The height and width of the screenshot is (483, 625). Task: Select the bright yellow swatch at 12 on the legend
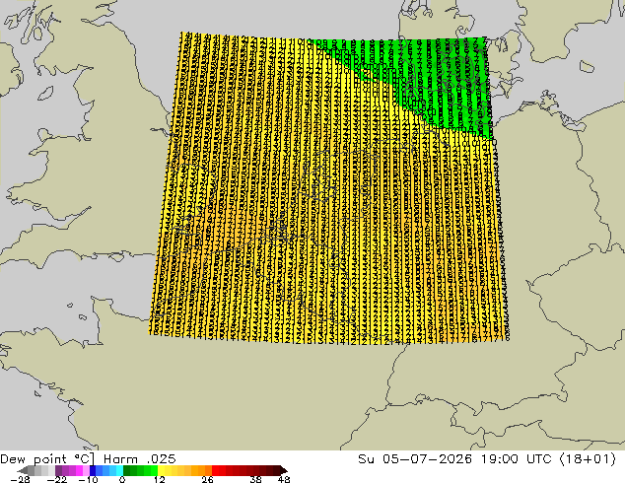pyautogui.click(x=161, y=470)
